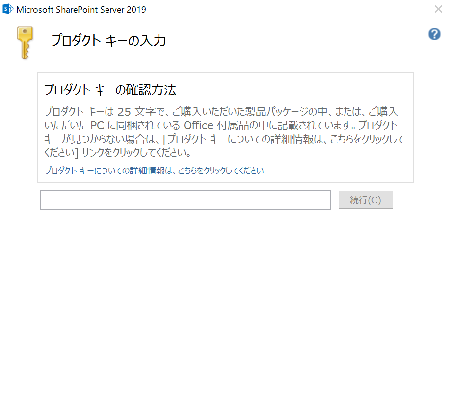Click the SharePoint logo in title bar
451x413 pixels.
click(8, 9)
